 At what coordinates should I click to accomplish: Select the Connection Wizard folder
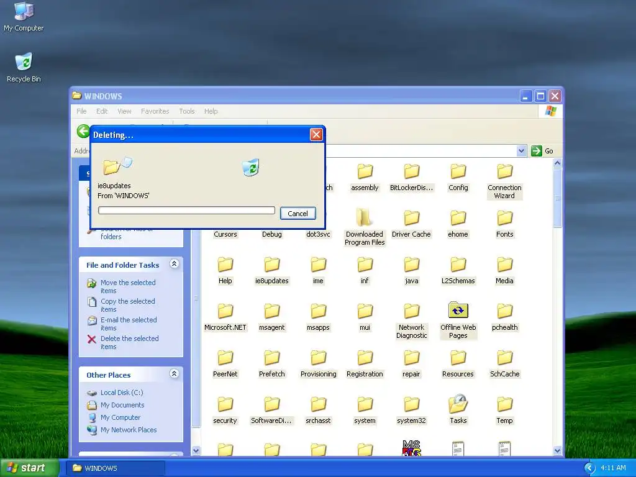[504, 181]
